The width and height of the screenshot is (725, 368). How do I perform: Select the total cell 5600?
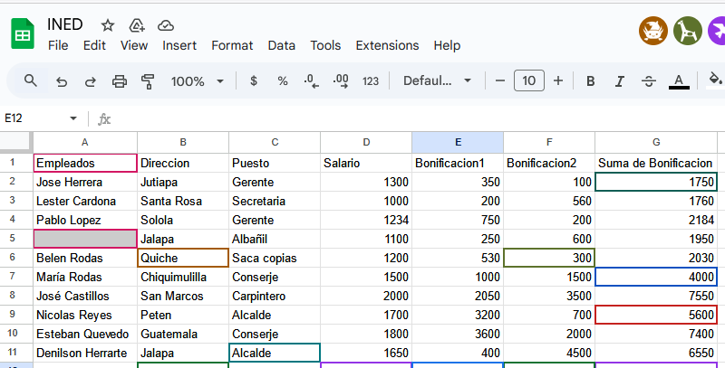[x=656, y=315]
